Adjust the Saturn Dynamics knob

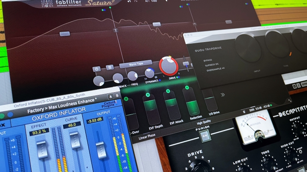coord(150,73)
